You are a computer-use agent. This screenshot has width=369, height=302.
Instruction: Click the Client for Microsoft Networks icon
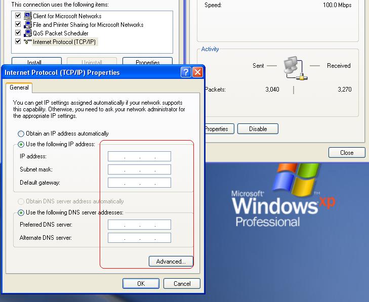[x=28, y=16]
